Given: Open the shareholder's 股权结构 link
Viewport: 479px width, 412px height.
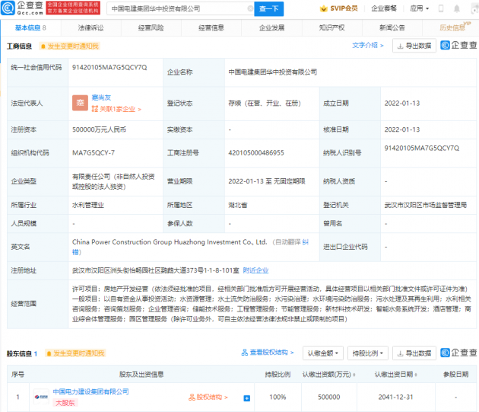Looking at the screenshot, I should point(208,398).
